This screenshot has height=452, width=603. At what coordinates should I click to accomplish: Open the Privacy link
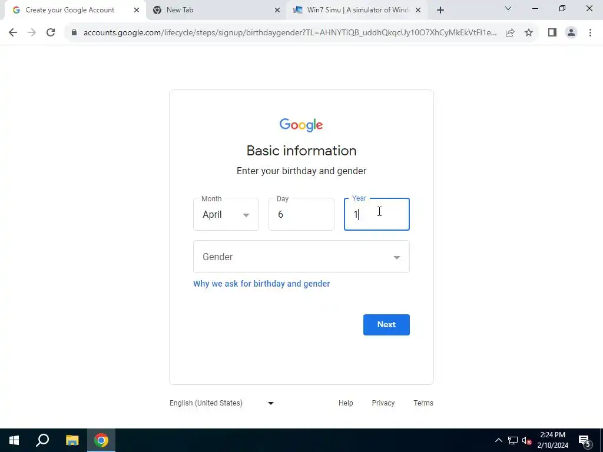(383, 403)
